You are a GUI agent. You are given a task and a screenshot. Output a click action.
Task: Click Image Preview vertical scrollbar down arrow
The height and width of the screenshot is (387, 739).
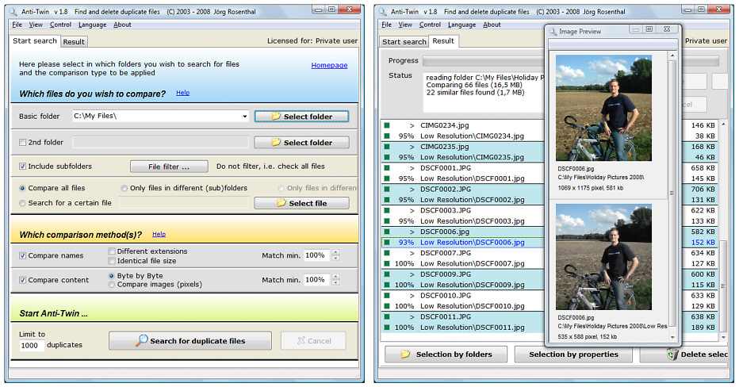click(672, 337)
